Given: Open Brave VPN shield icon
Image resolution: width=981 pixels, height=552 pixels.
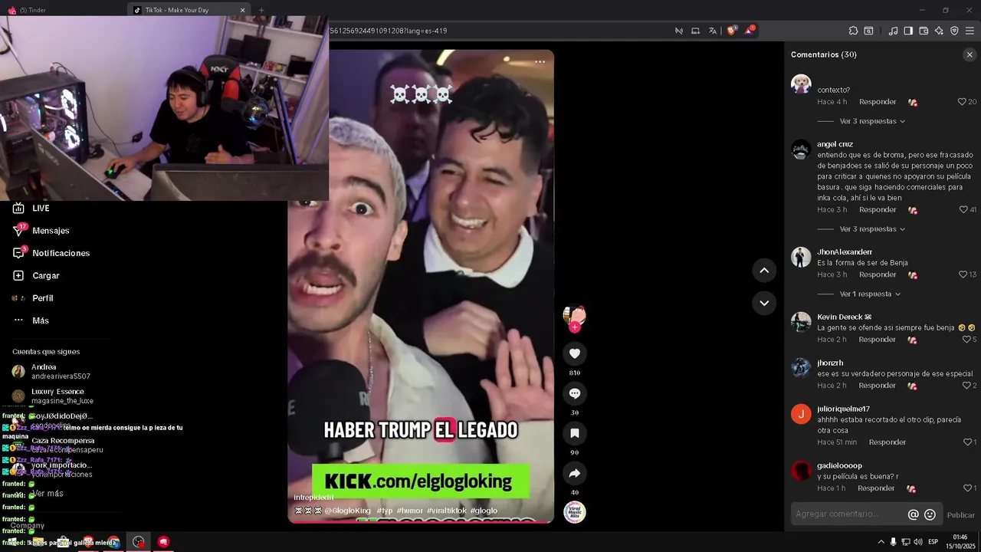Looking at the screenshot, I should (x=954, y=31).
